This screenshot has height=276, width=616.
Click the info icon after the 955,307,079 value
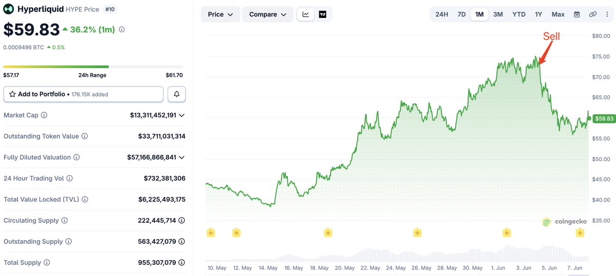pos(182,262)
